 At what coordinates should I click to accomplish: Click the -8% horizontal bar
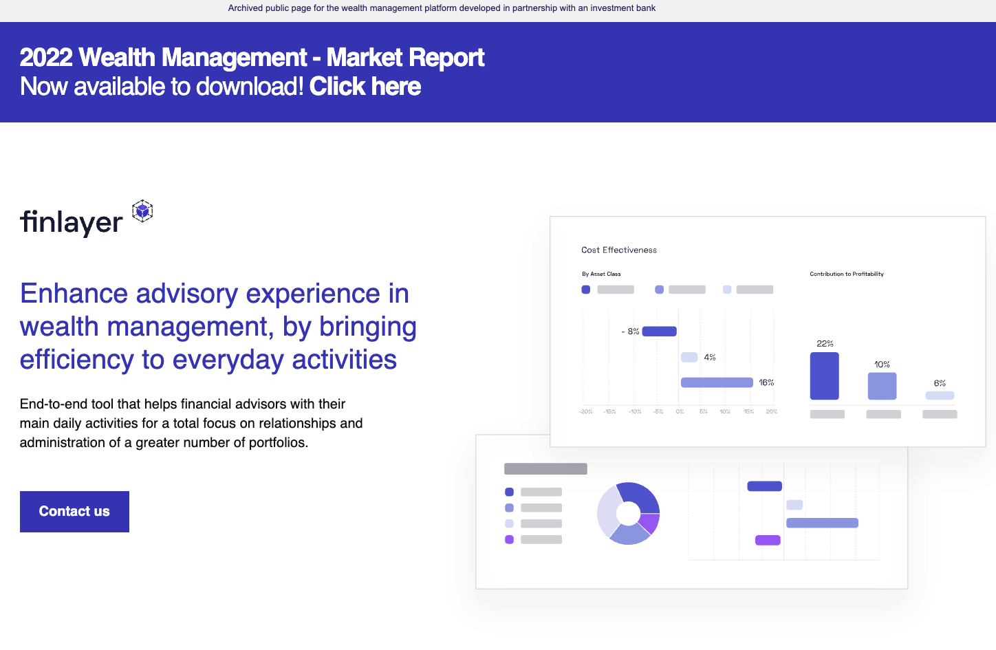[x=659, y=332]
